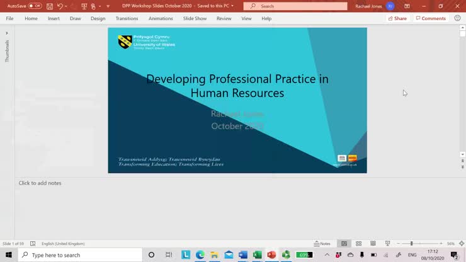Screen dimensions: 466x262
Task: Send feedback via the smiley icon
Action: pyautogui.click(x=457, y=18)
